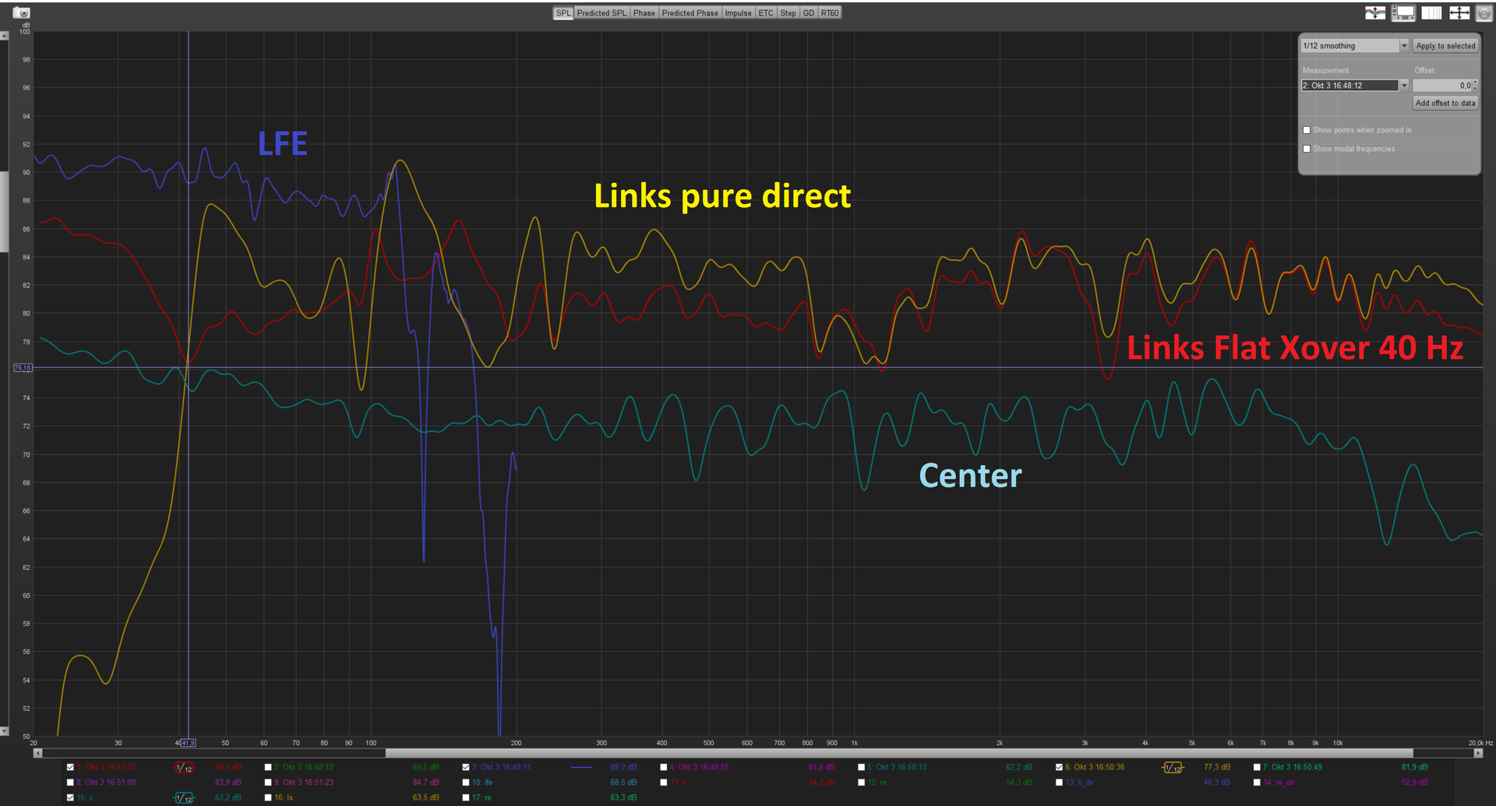Open the Measurement selection dropdown
The image size is (1496, 806).
[1404, 86]
